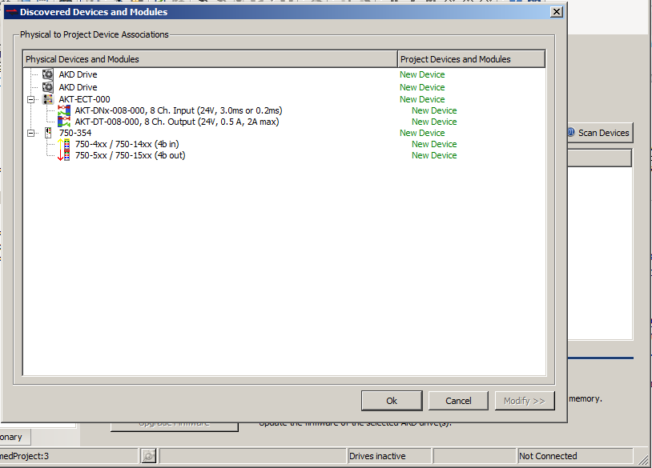
Task: Select AKT-DT-008-000, 8 Ch. Output row
Action: click(x=284, y=122)
